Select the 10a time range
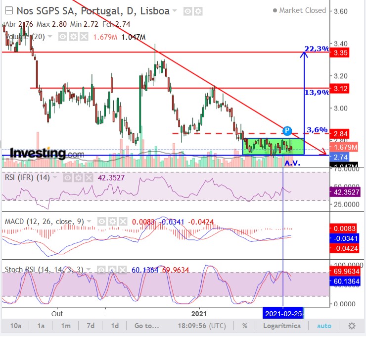The height and width of the screenshot is (339, 366). (x=16, y=326)
